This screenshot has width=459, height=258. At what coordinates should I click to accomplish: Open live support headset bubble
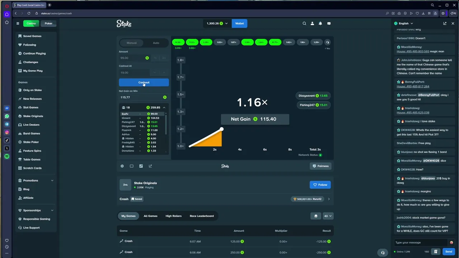pos(383,253)
